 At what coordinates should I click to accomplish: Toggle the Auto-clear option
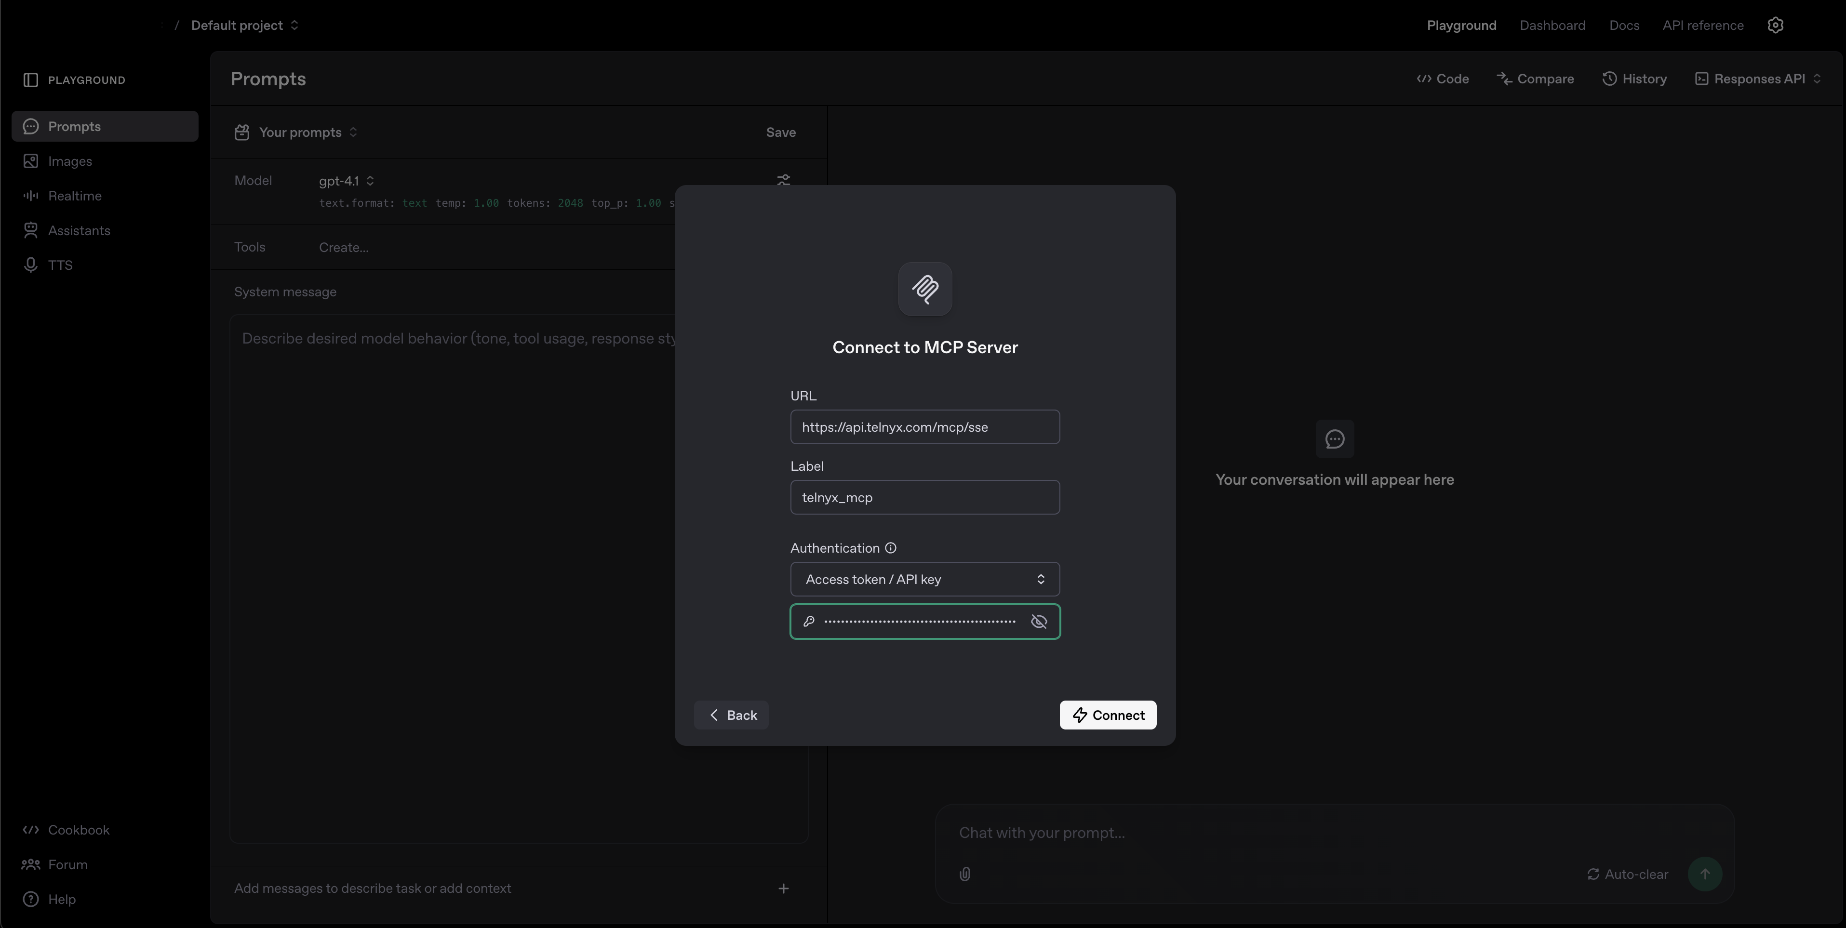click(x=1628, y=874)
